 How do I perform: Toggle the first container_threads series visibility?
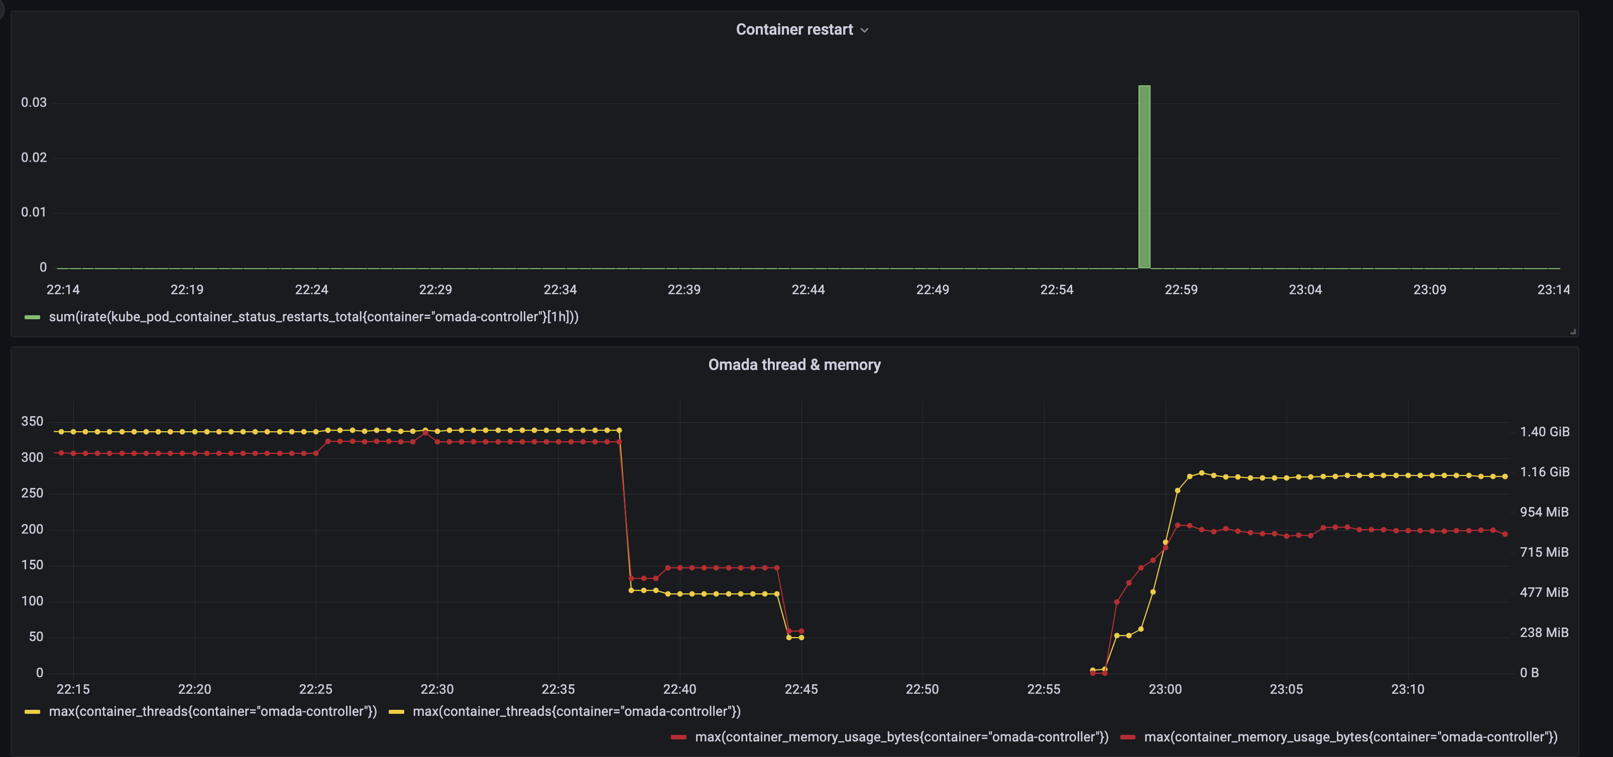[x=213, y=711]
